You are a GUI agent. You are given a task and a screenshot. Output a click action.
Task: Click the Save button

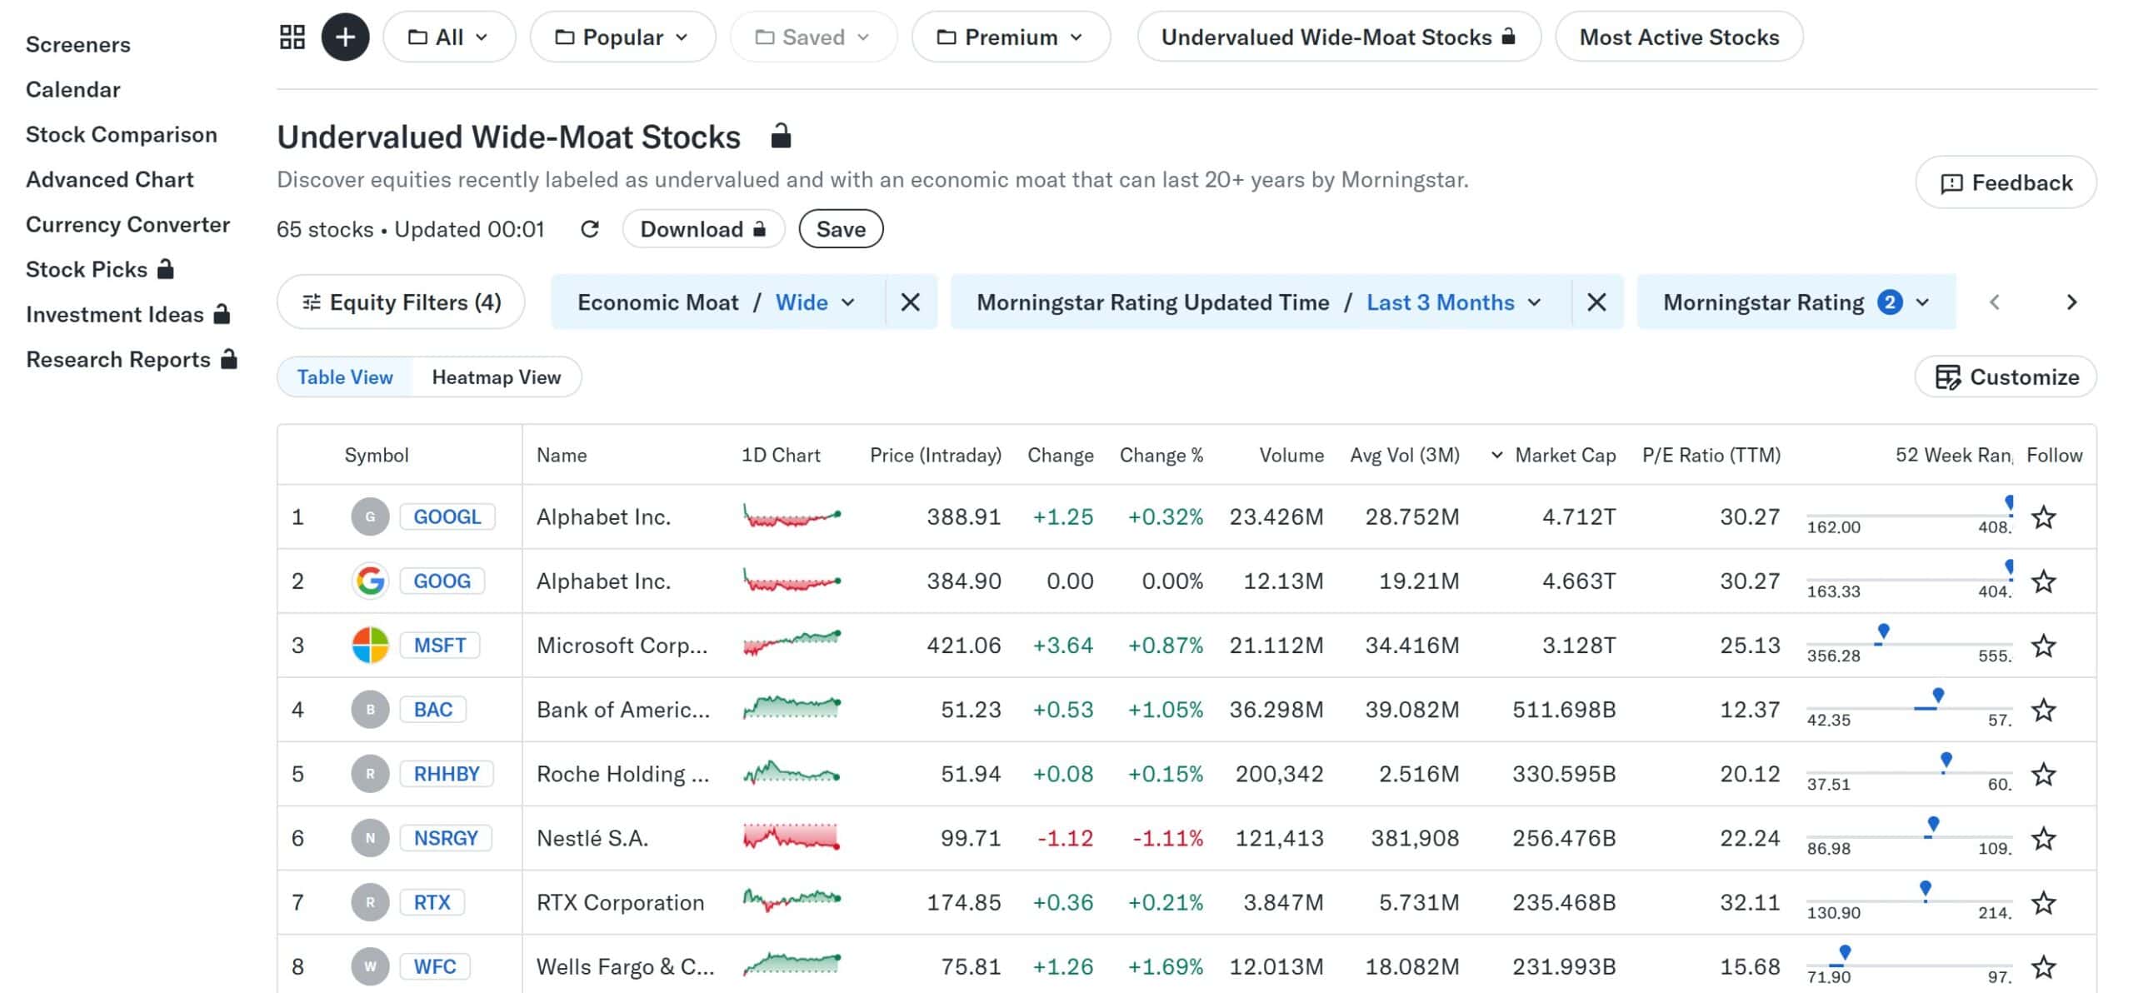click(x=841, y=229)
